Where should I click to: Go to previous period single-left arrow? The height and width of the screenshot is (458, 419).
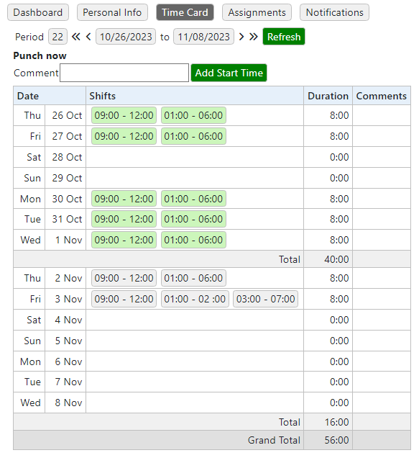(88, 37)
